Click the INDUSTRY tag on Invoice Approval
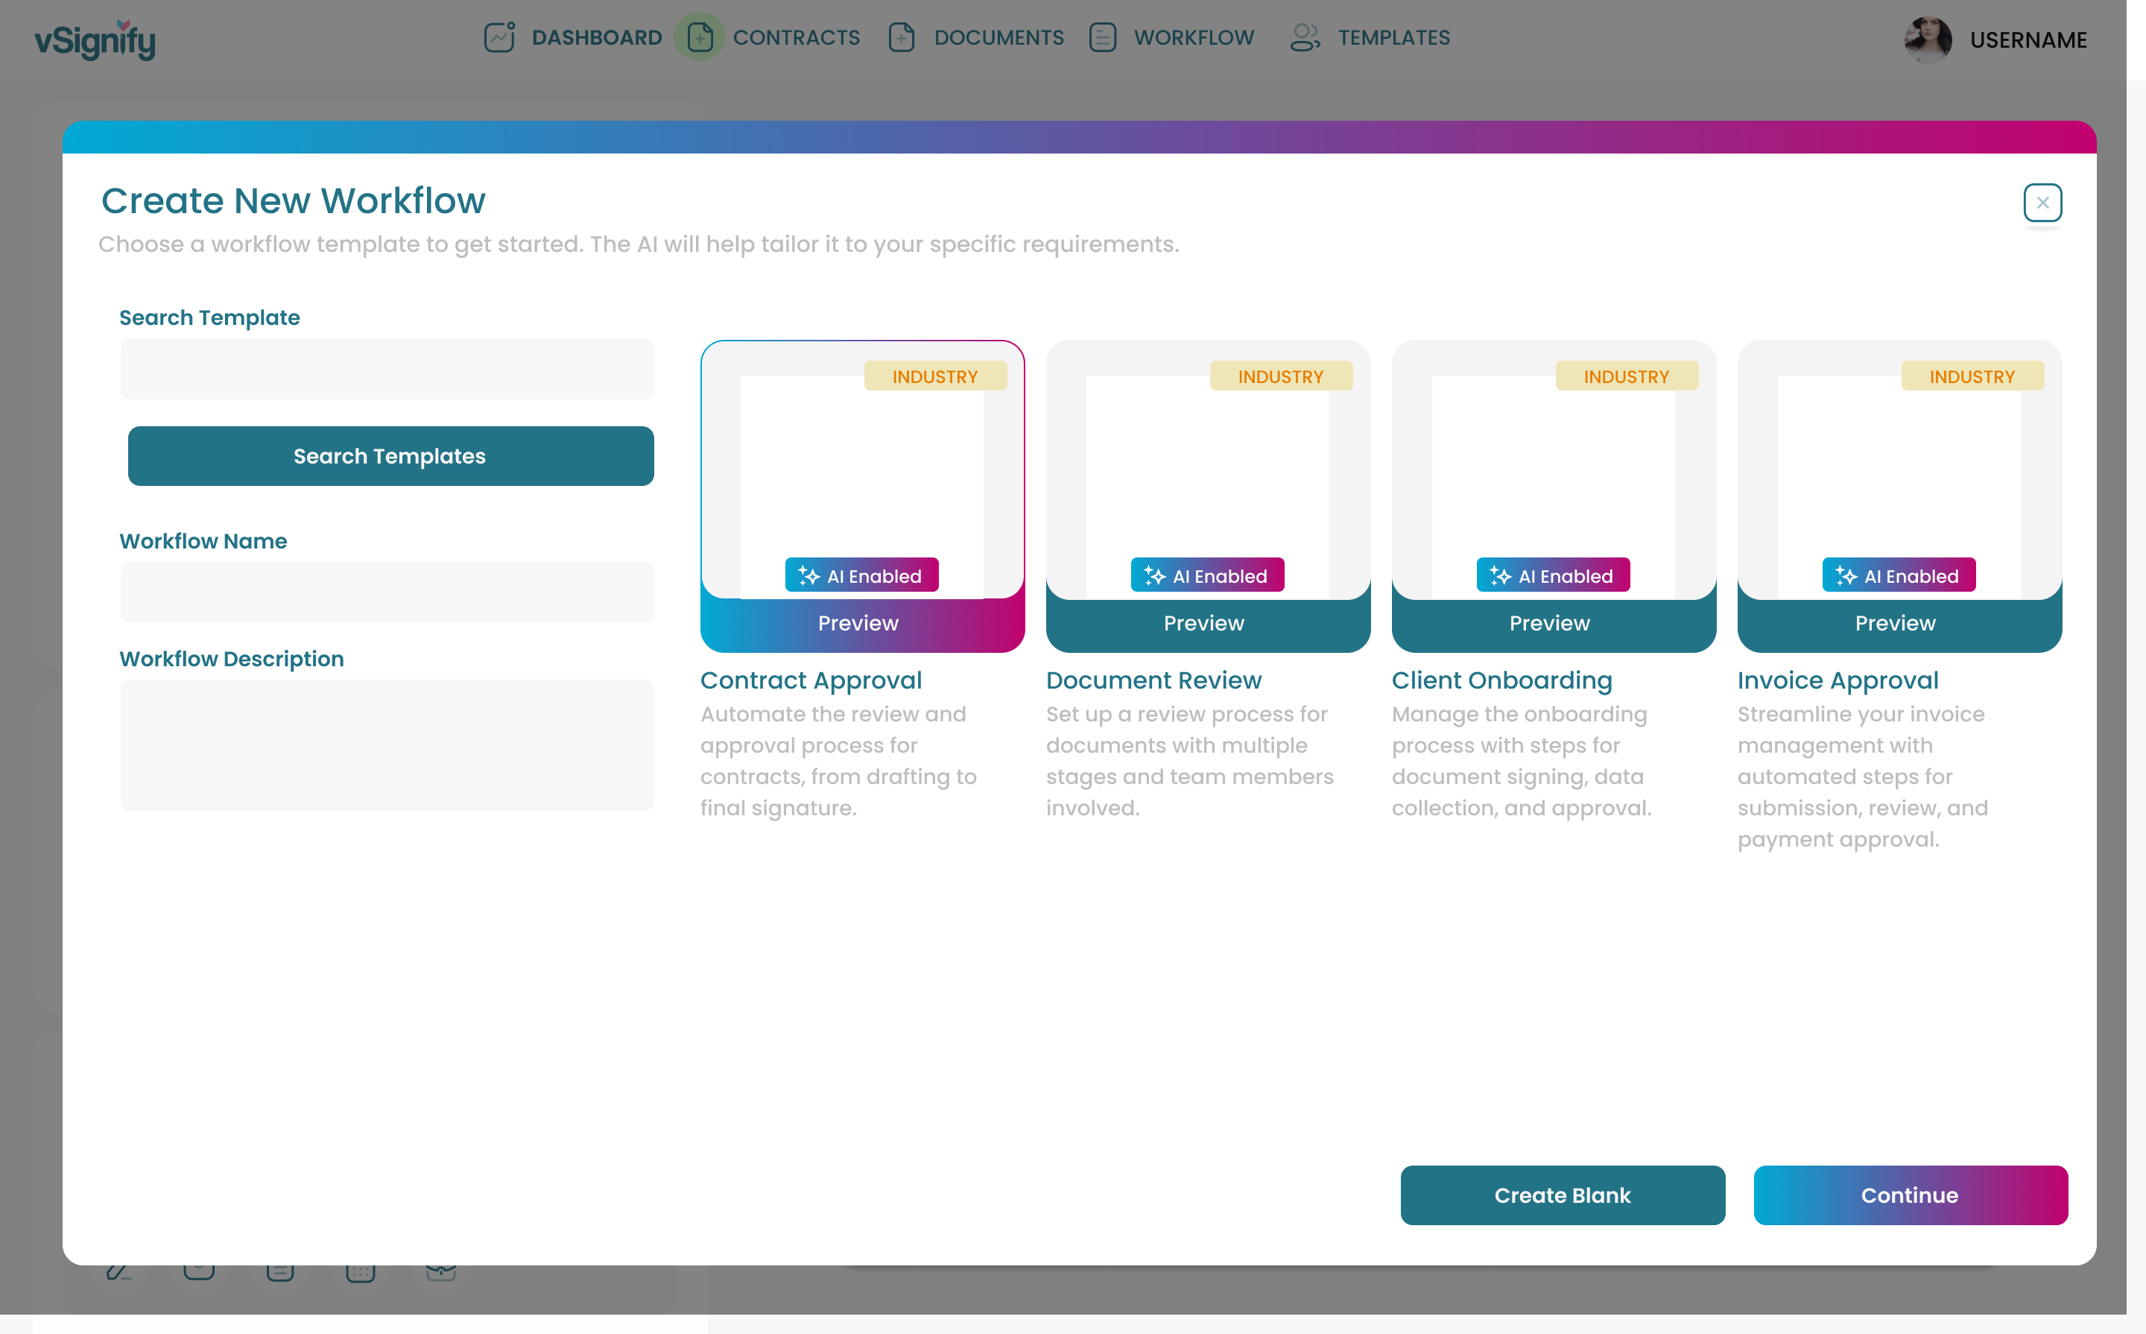Screen dimensions: 2146x1334 1972,376
